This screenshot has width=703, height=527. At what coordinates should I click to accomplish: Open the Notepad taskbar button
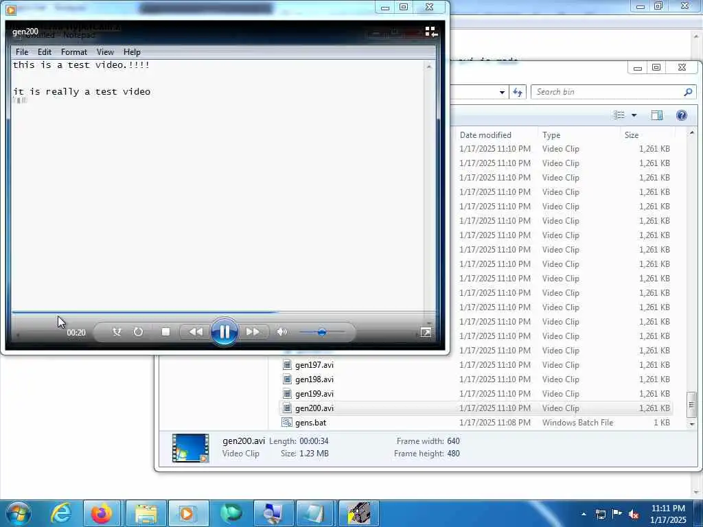(315, 513)
